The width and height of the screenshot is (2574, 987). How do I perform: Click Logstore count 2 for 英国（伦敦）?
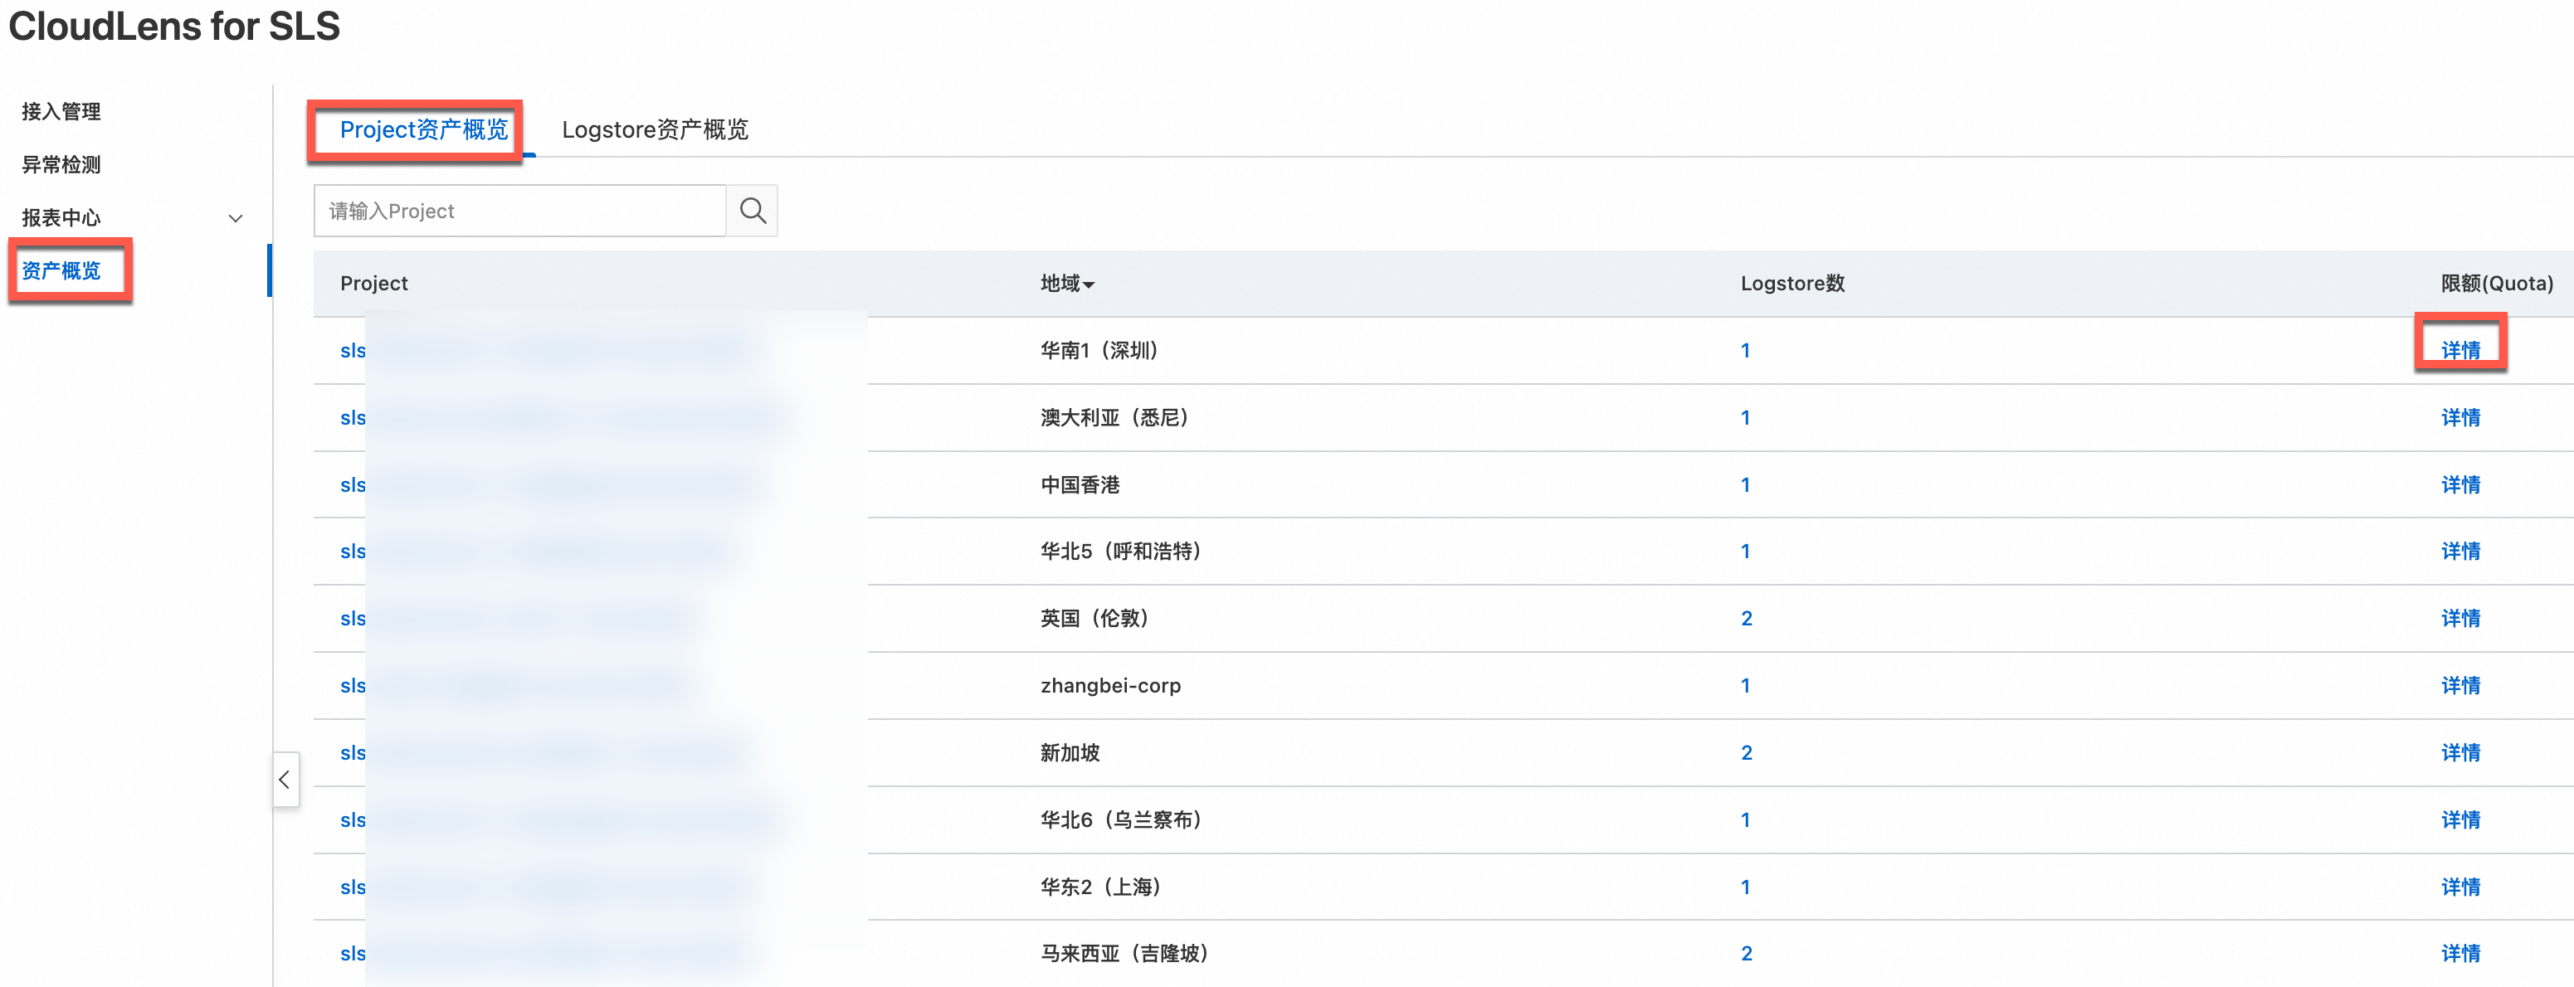pos(1747,619)
